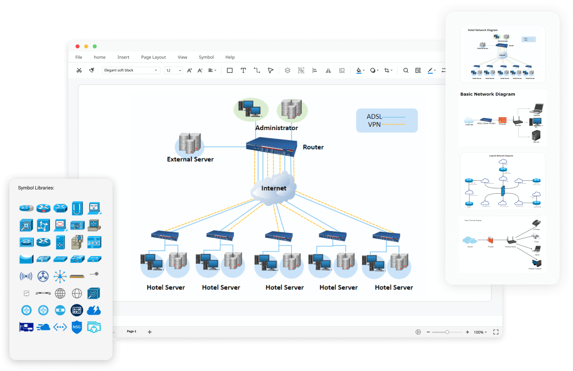This screenshot has width=573, height=371.
Task: Select the Cut scissors tool
Action: (x=79, y=70)
